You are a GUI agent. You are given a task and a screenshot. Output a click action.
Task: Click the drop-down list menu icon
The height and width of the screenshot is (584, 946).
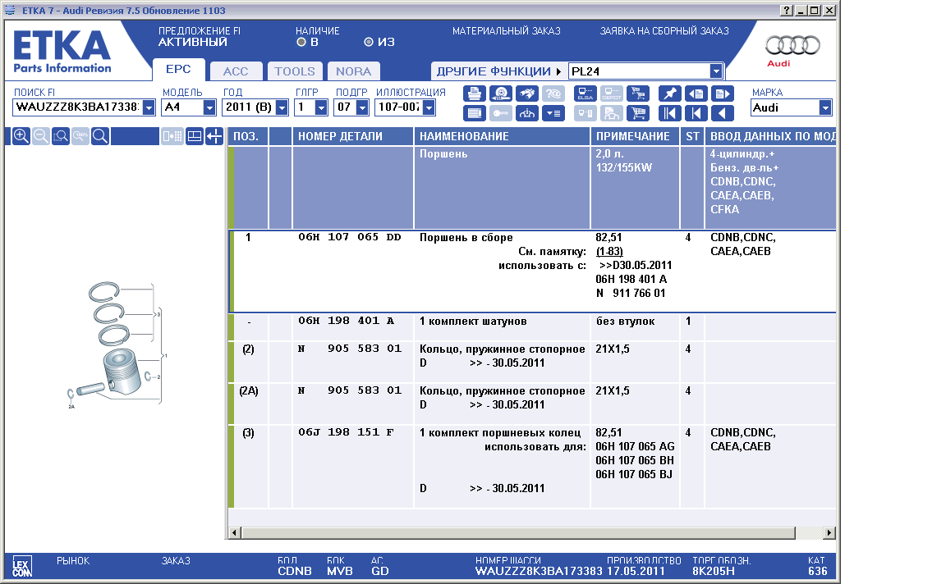click(x=553, y=113)
